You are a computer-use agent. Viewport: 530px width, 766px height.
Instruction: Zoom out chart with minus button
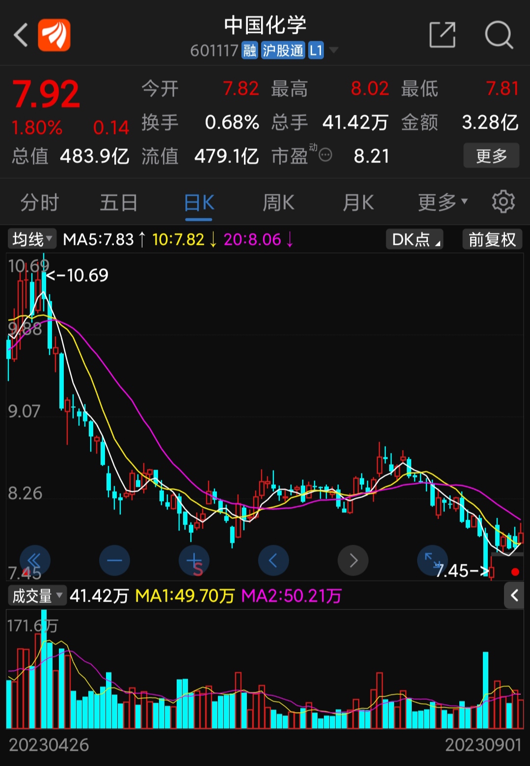(114, 560)
